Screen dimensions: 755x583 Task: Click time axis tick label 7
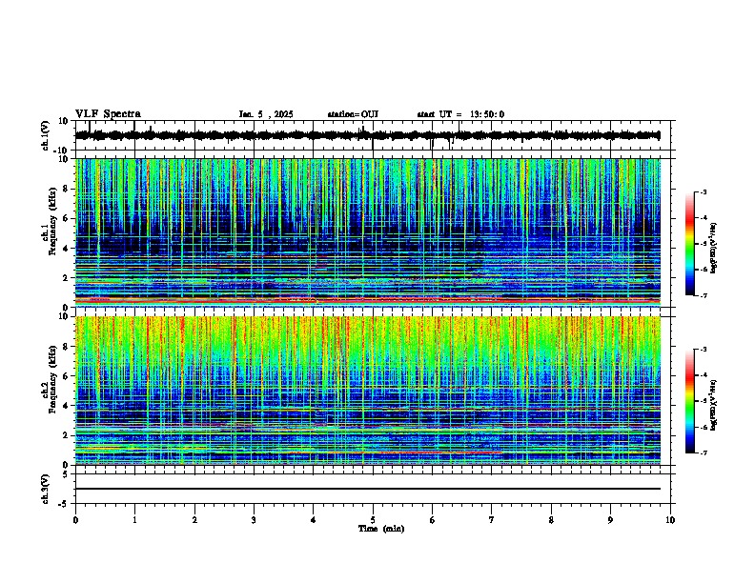click(492, 520)
